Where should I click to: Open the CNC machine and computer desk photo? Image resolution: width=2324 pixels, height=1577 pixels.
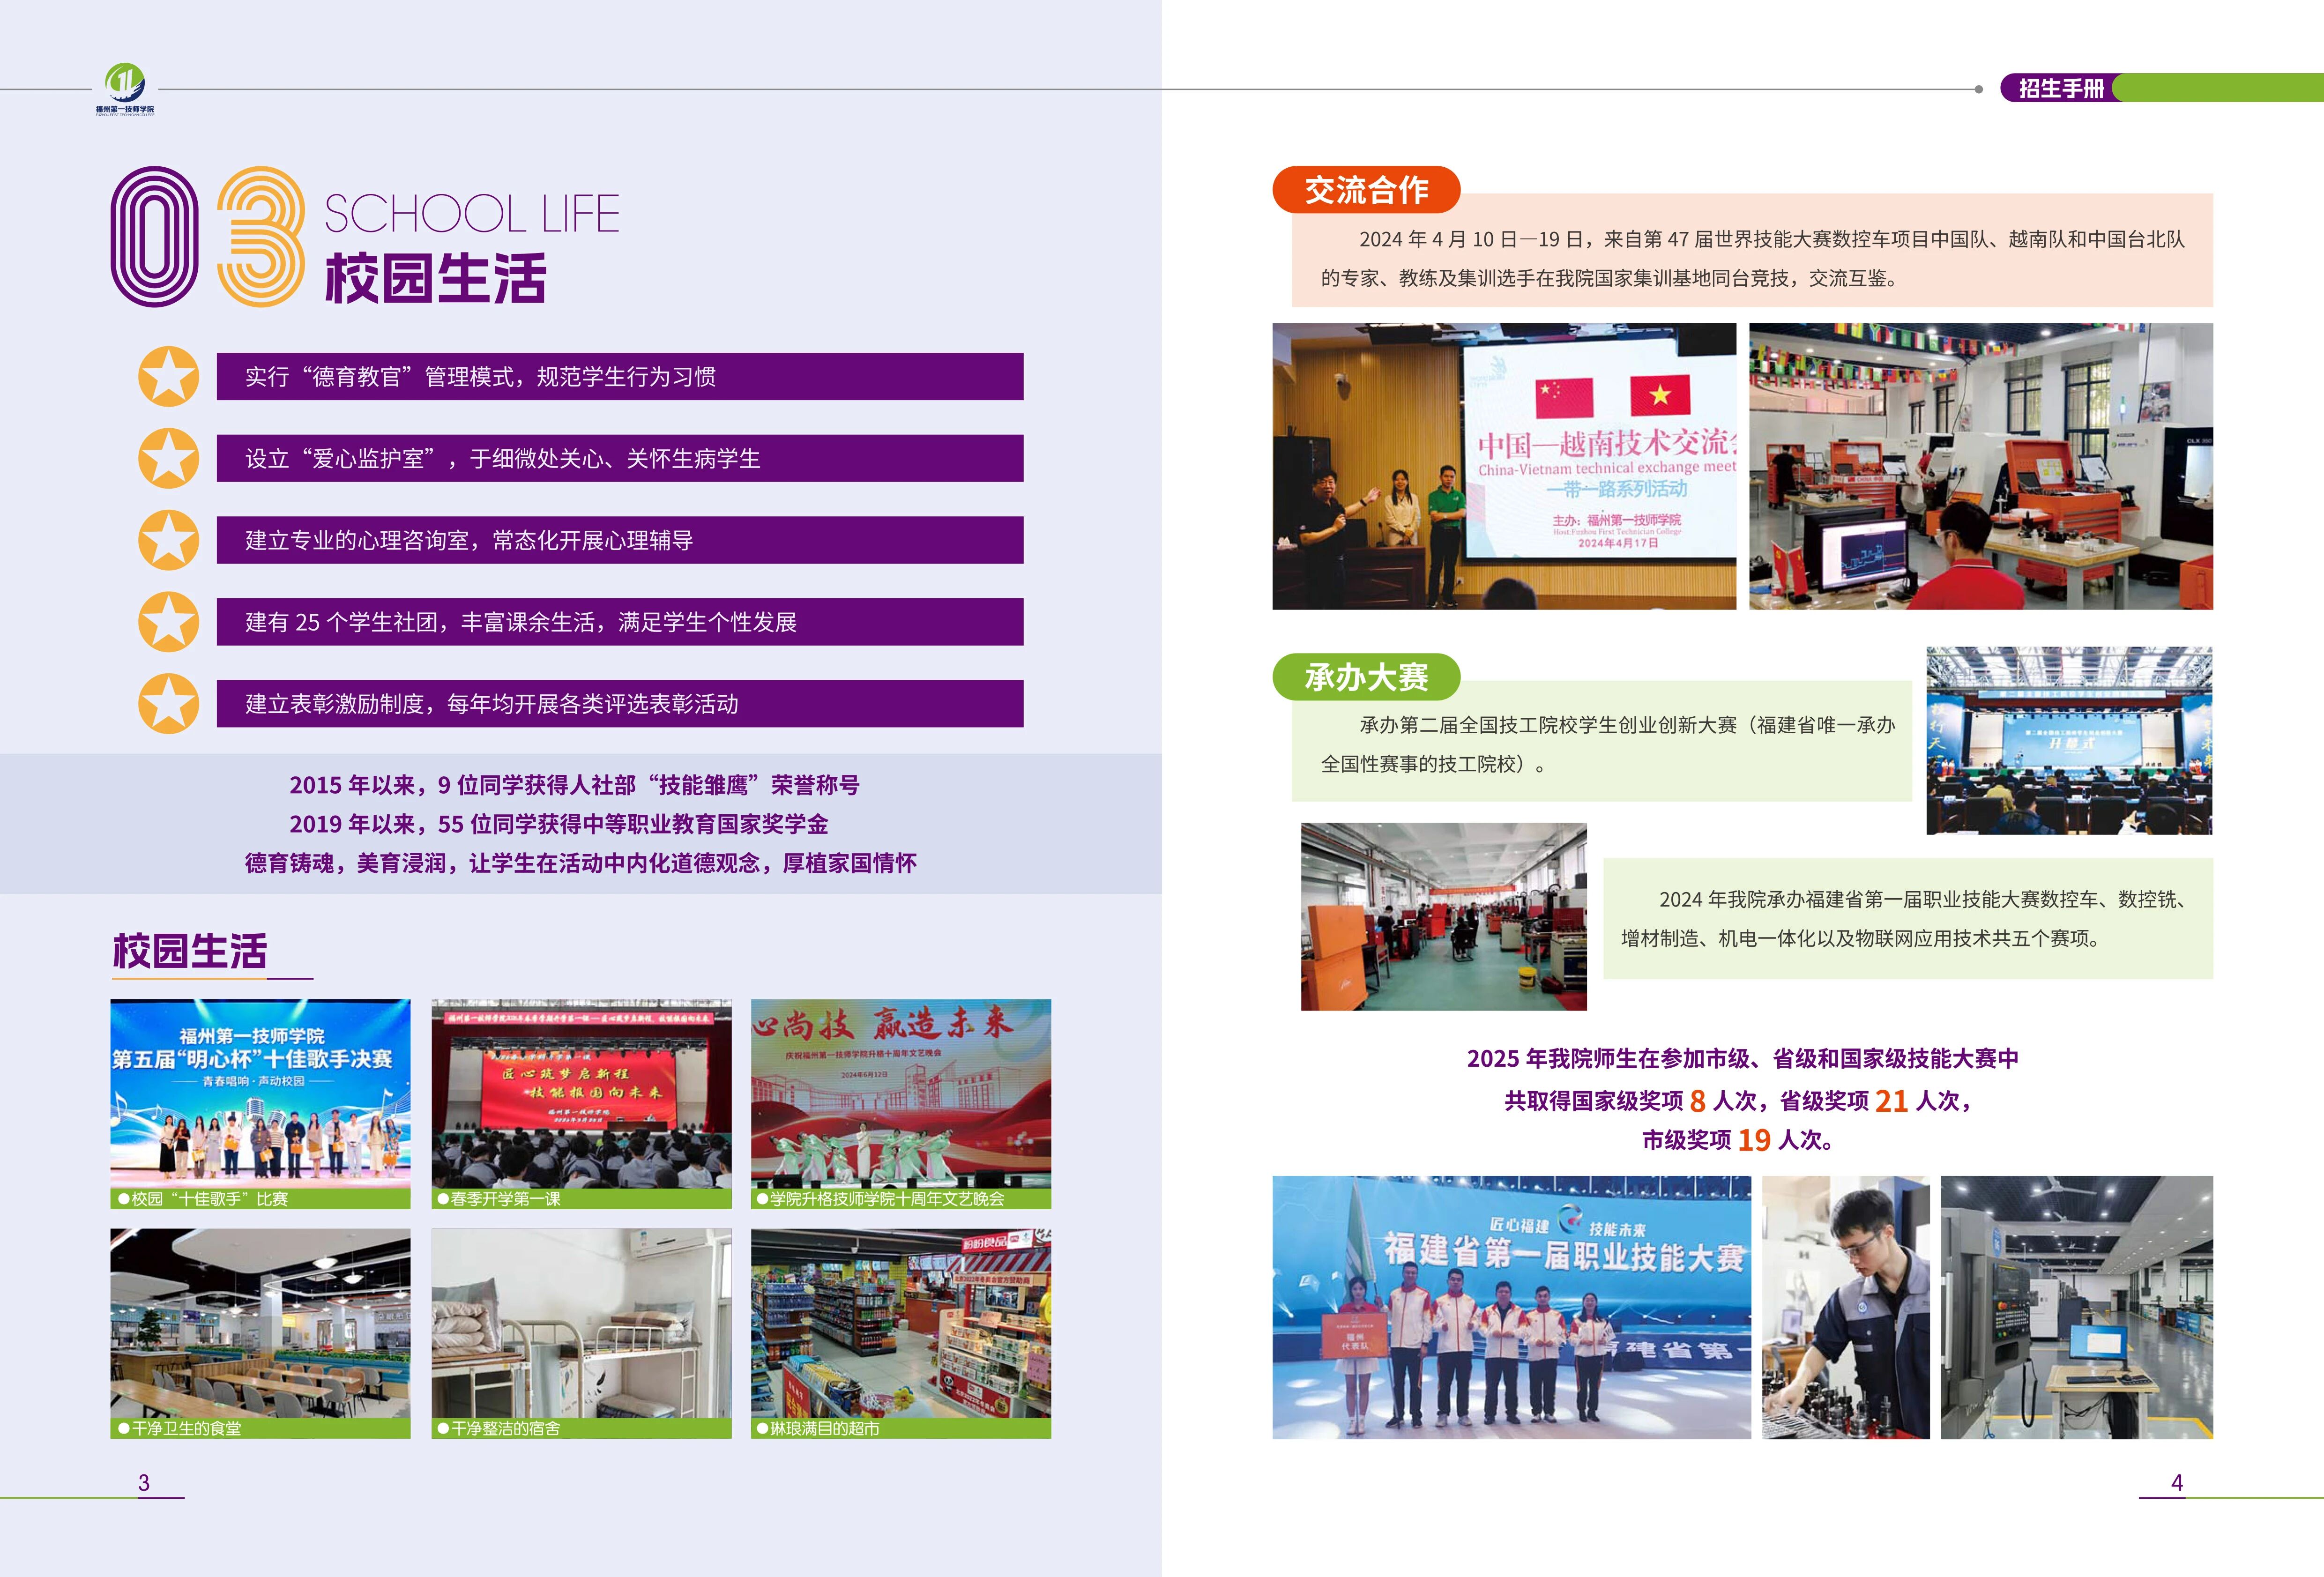pos(2077,1308)
